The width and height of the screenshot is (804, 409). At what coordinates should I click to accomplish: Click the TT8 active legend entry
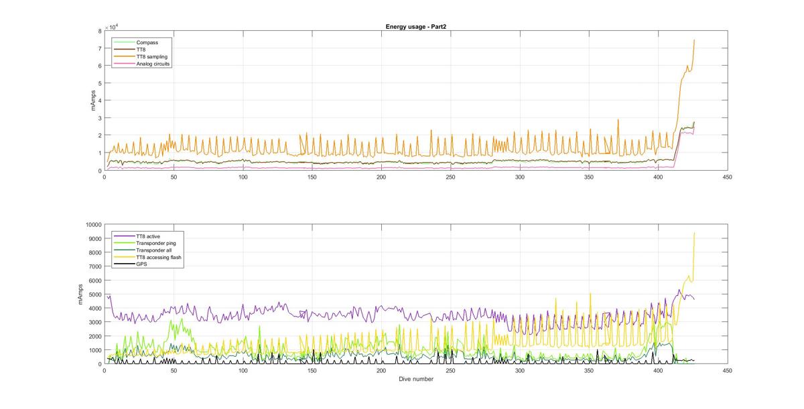(x=136, y=236)
